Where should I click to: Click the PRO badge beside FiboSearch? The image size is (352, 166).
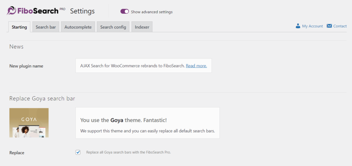(62, 9)
